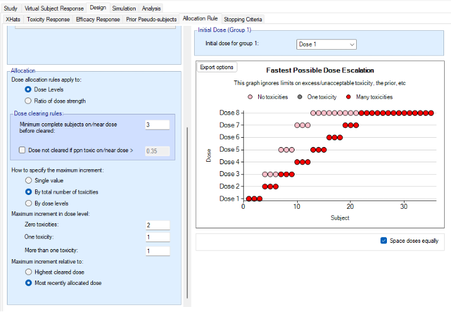Screen dimensions: 451x312
Task: Open the Toxicity Response sub-tab
Action: (x=48, y=19)
